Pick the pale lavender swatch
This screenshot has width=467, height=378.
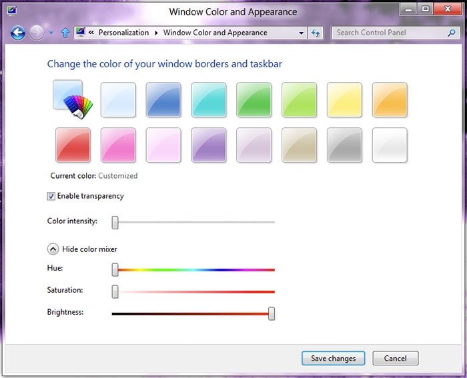point(254,145)
